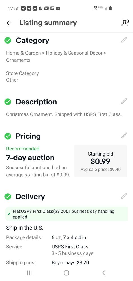Tap the green checkmark beside Pricing
This screenshot has width=133, height=281.
click(x=8, y=136)
